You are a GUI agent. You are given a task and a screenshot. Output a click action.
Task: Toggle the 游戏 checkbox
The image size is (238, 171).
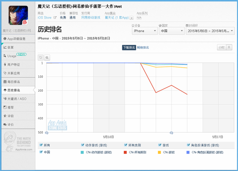(x=160, y=145)
